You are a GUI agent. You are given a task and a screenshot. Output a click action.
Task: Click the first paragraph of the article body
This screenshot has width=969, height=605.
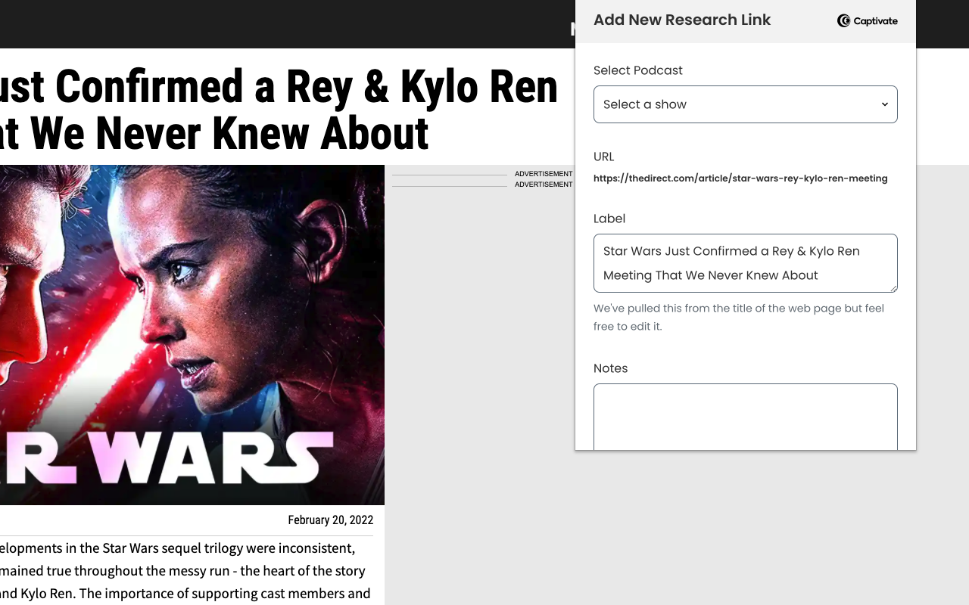[186, 571]
